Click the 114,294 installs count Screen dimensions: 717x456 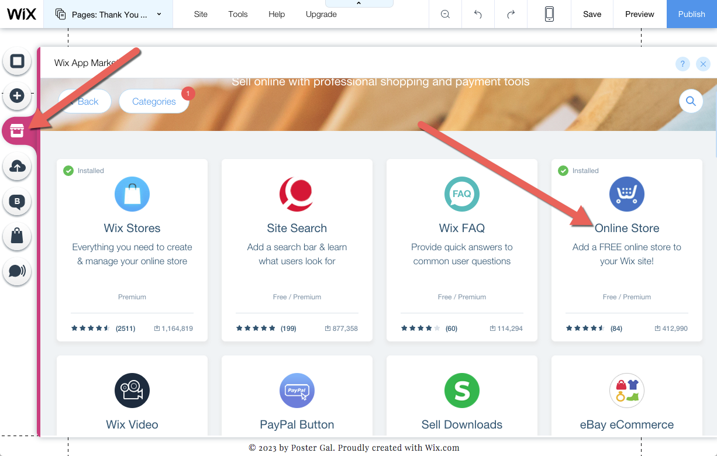[x=506, y=329]
